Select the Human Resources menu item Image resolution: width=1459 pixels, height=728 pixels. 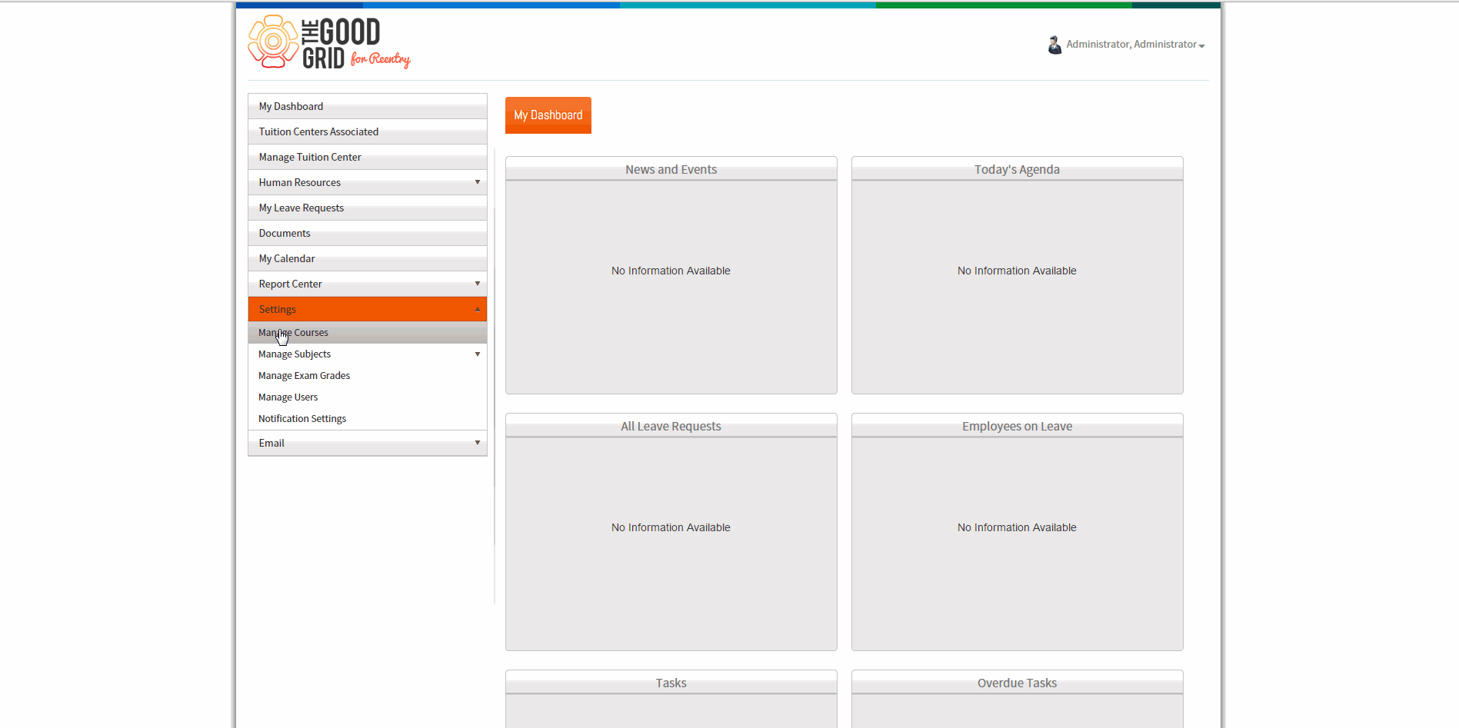368,182
